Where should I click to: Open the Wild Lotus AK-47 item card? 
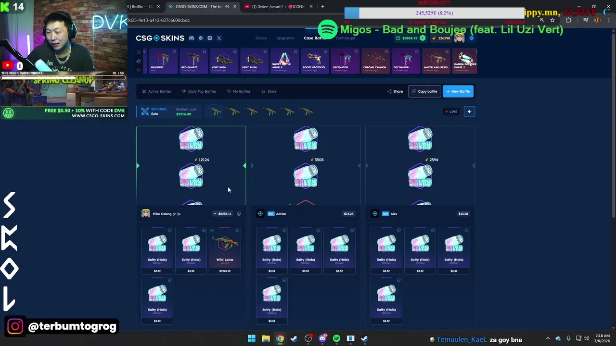(225, 251)
